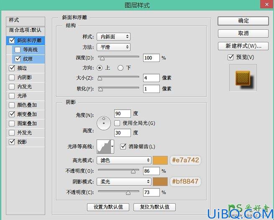
Task: Click the 大小 value field 4
Action: (x=151, y=78)
